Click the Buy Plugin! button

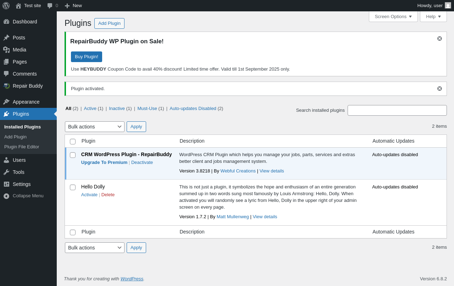(x=87, y=57)
